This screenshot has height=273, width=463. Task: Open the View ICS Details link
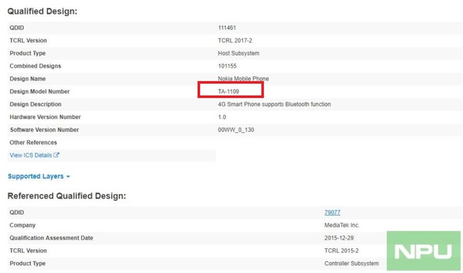point(31,155)
